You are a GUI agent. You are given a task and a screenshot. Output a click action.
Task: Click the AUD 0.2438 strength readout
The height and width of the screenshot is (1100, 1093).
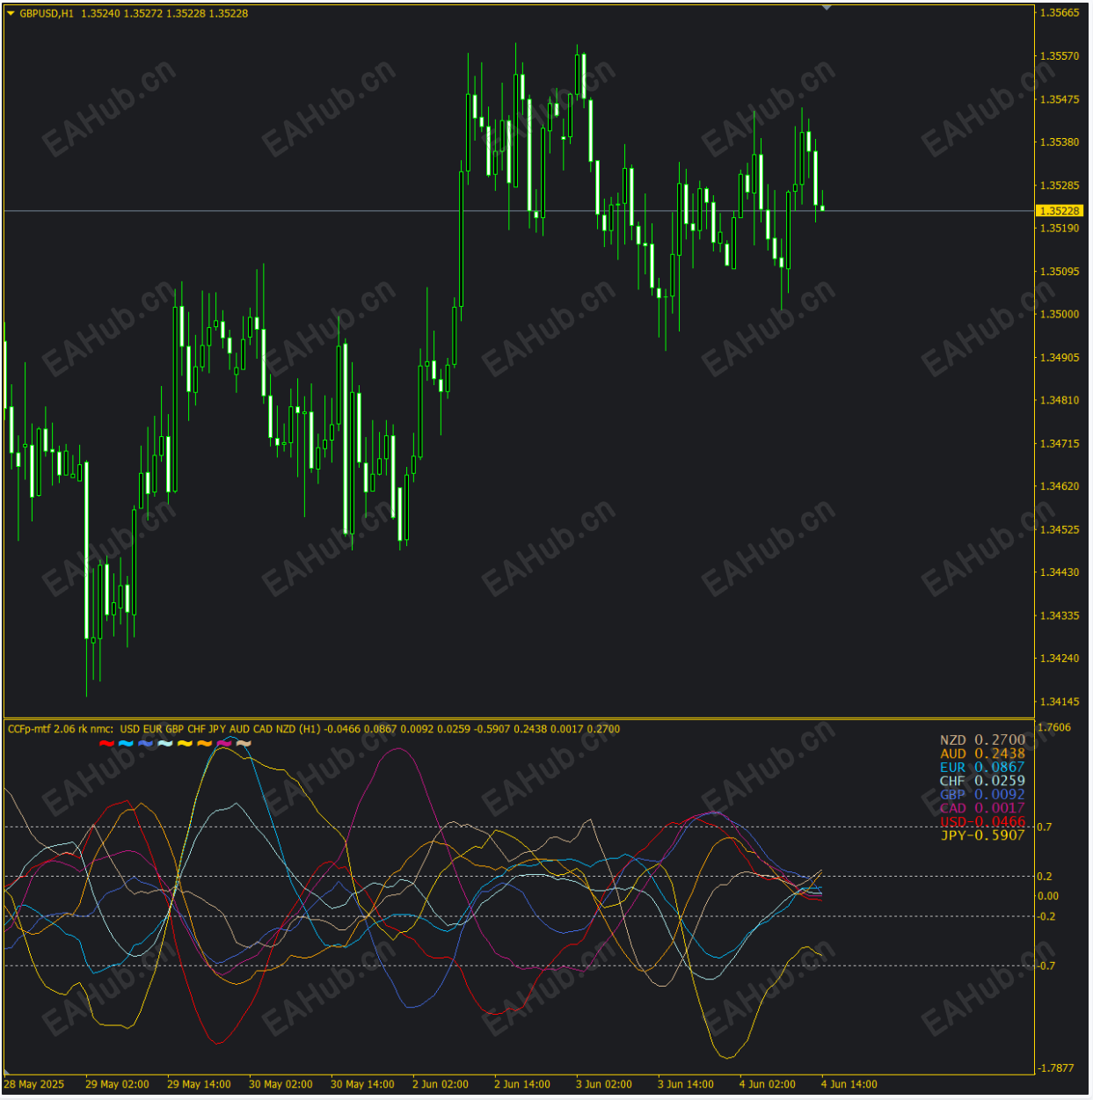pyautogui.click(x=982, y=754)
